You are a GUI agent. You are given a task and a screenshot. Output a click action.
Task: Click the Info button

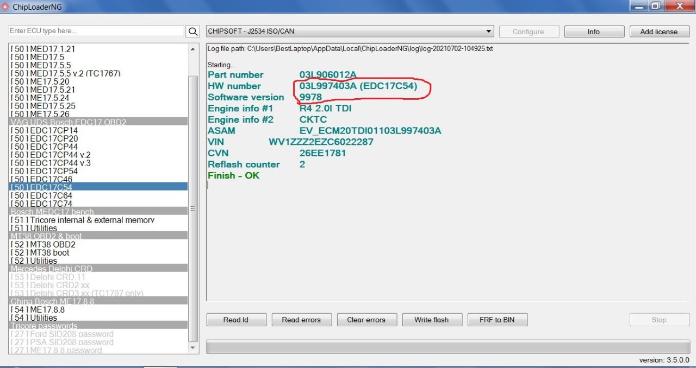(x=594, y=31)
